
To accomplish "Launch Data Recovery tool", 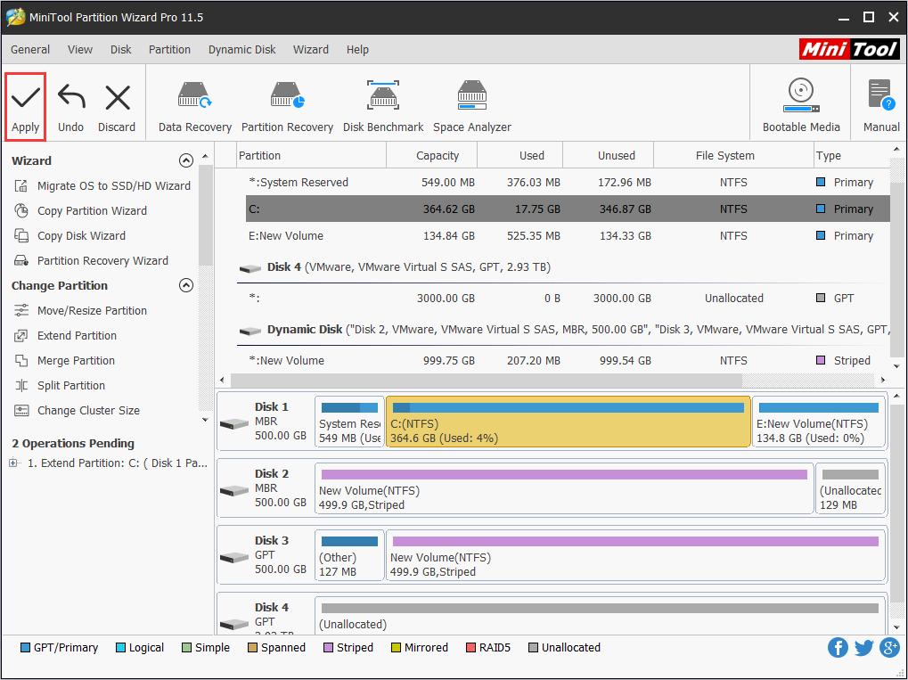I will tap(194, 107).
